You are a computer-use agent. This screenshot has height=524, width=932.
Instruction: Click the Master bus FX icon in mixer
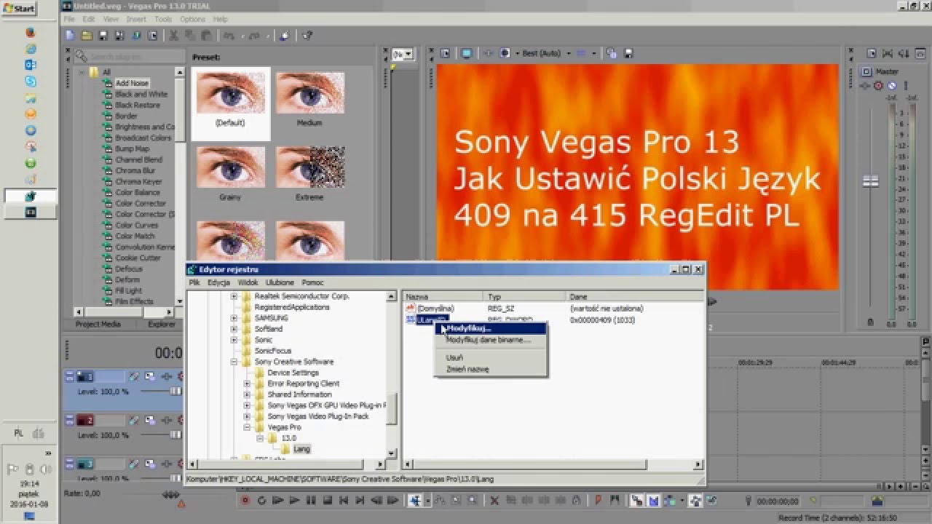click(866, 85)
